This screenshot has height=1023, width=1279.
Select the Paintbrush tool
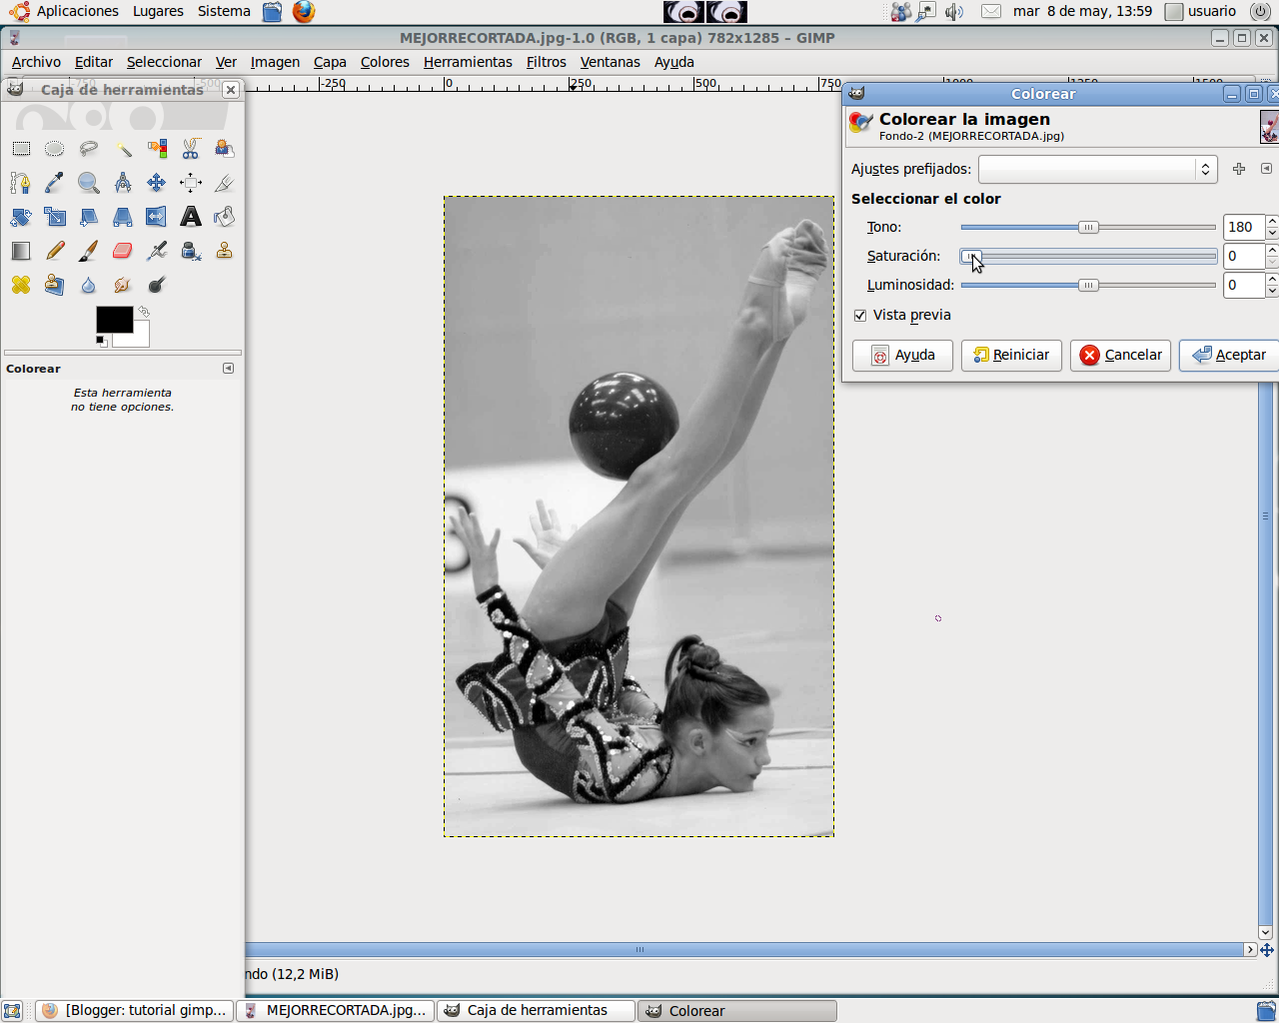click(89, 251)
